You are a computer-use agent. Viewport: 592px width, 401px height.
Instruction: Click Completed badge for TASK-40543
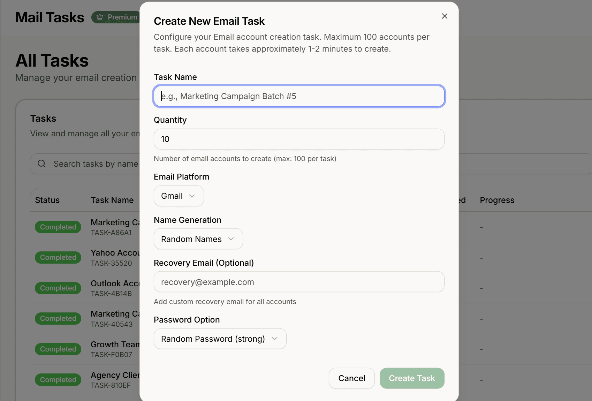(58, 318)
